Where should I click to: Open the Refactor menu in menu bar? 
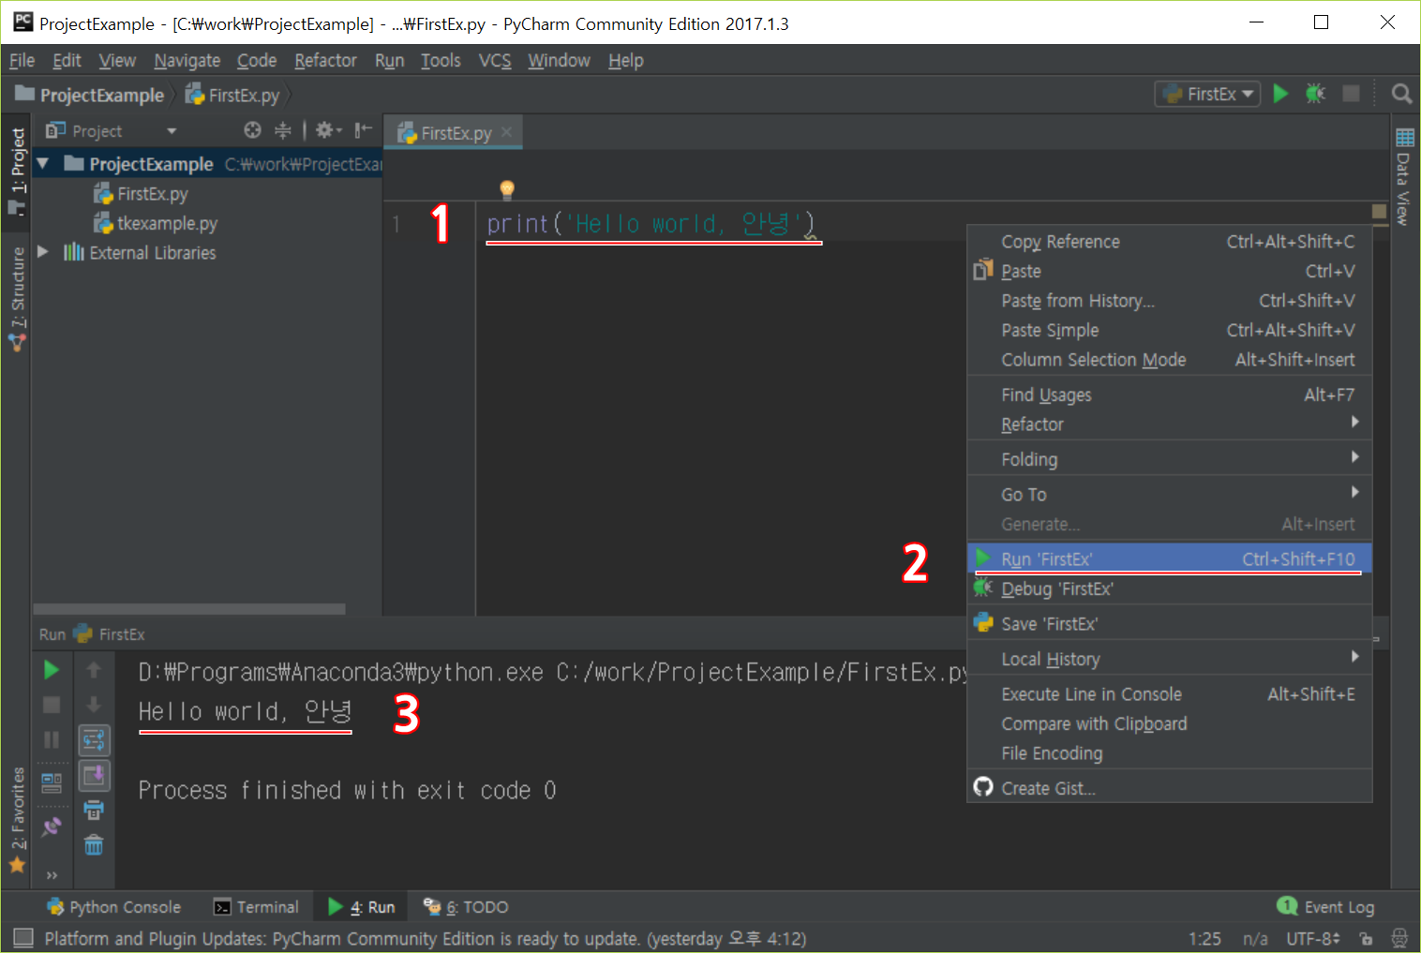[325, 61]
